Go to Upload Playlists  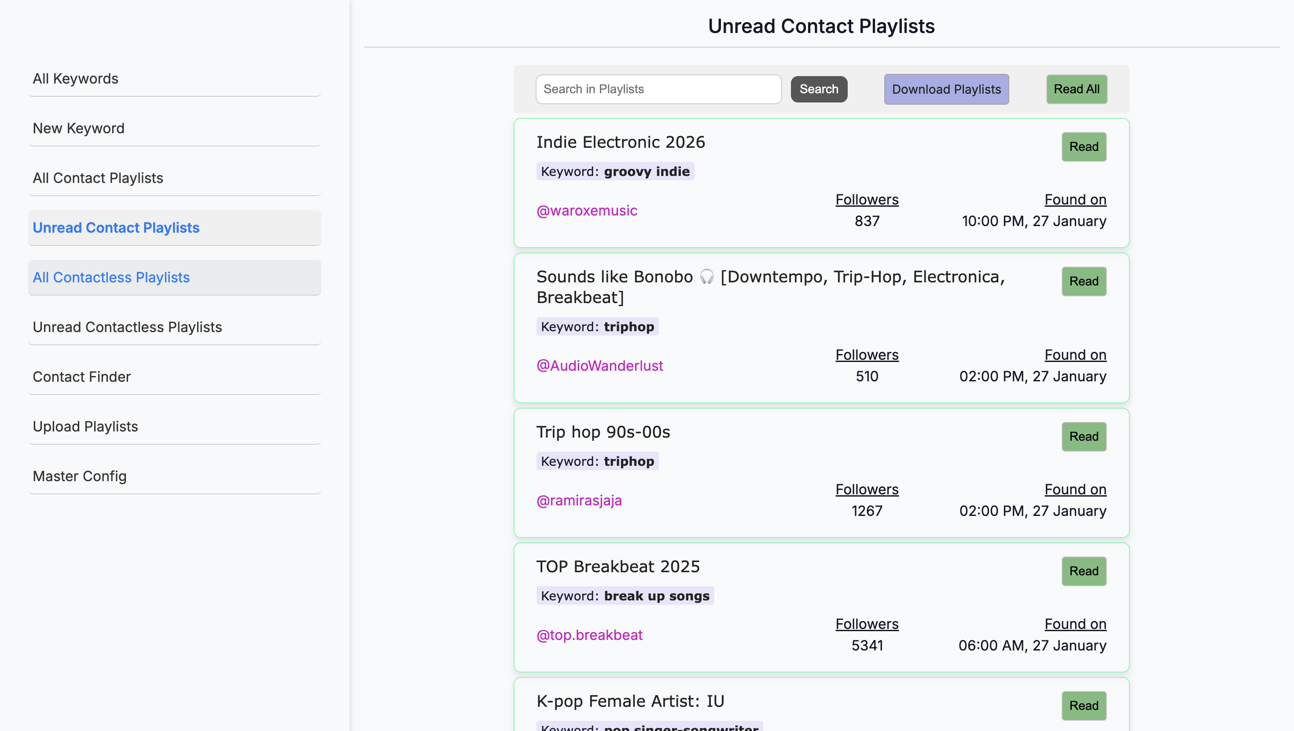point(174,427)
